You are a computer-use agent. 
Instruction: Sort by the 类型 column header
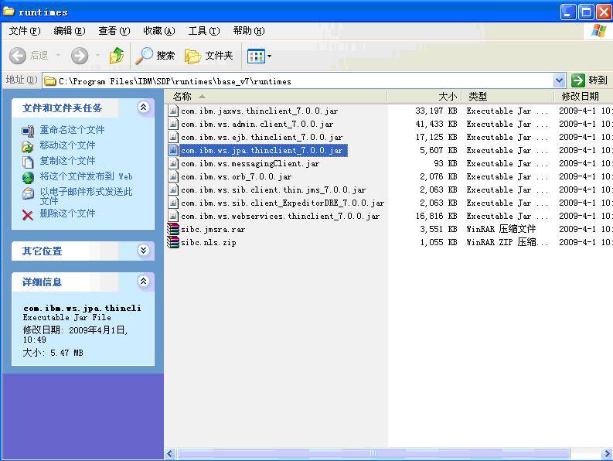click(x=508, y=96)
